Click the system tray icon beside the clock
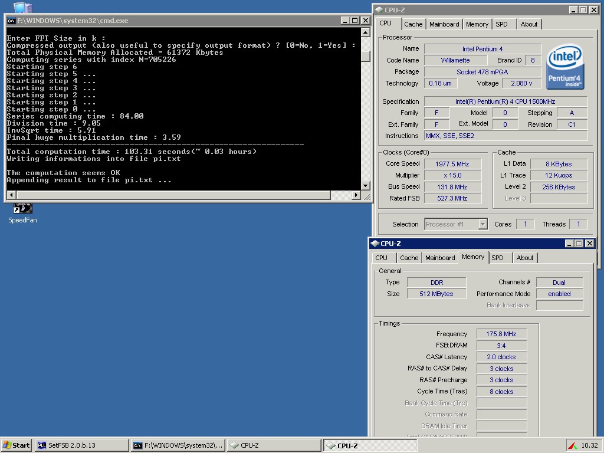 [573, 445]
